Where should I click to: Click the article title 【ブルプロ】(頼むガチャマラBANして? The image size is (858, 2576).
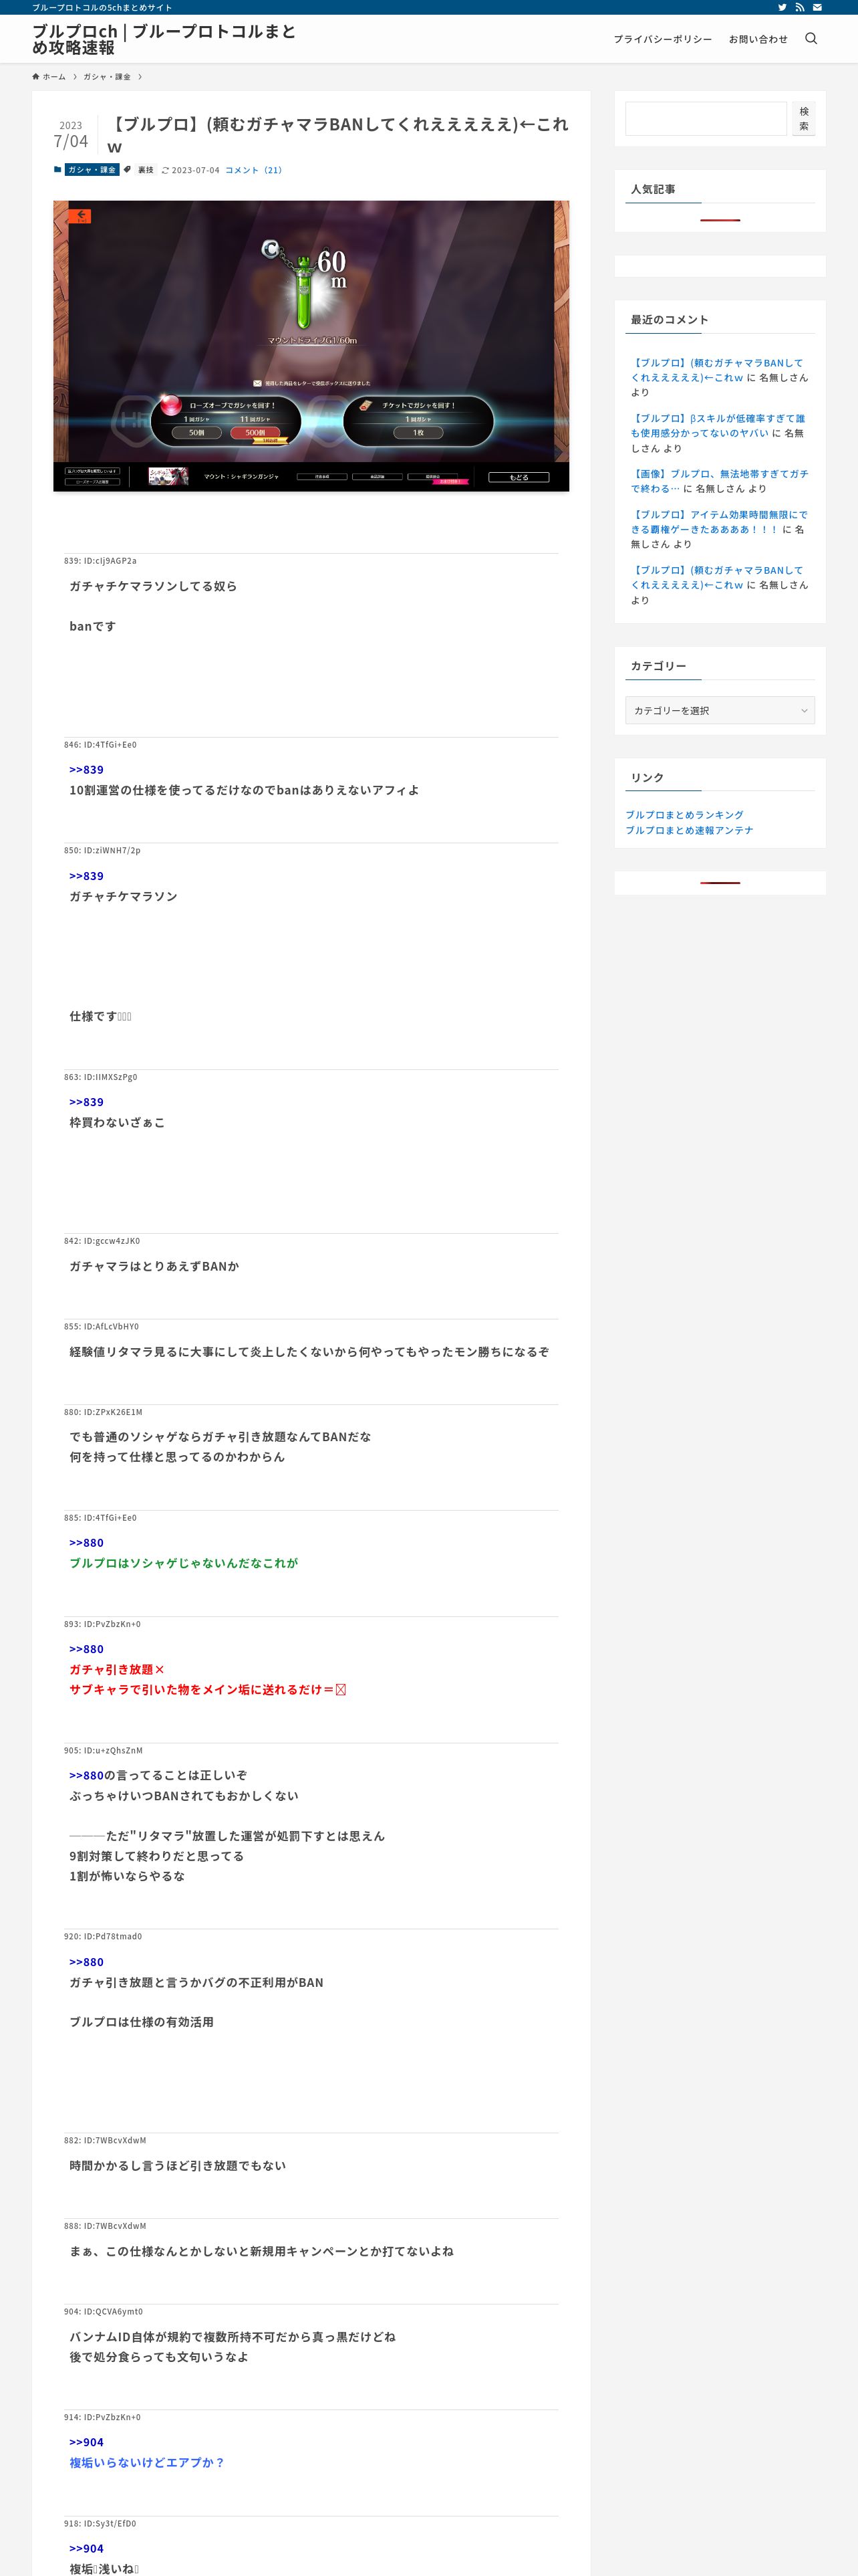tap(337, 134)
